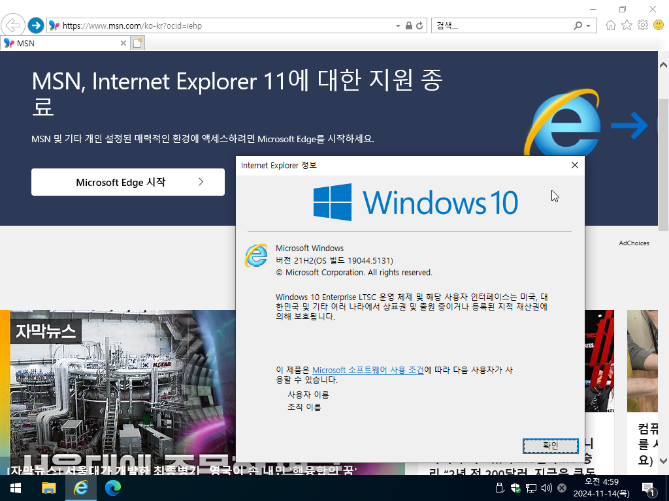Viewport: 669px width, 501px height.
Task: Click the smiley feedback icon
Action: (x=659, y=25)
